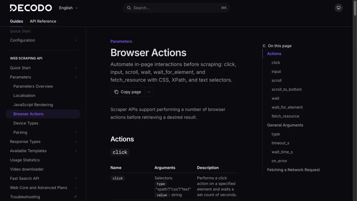Click the search magnifier icon
The image size is (357, 201).
coord(129,8)
